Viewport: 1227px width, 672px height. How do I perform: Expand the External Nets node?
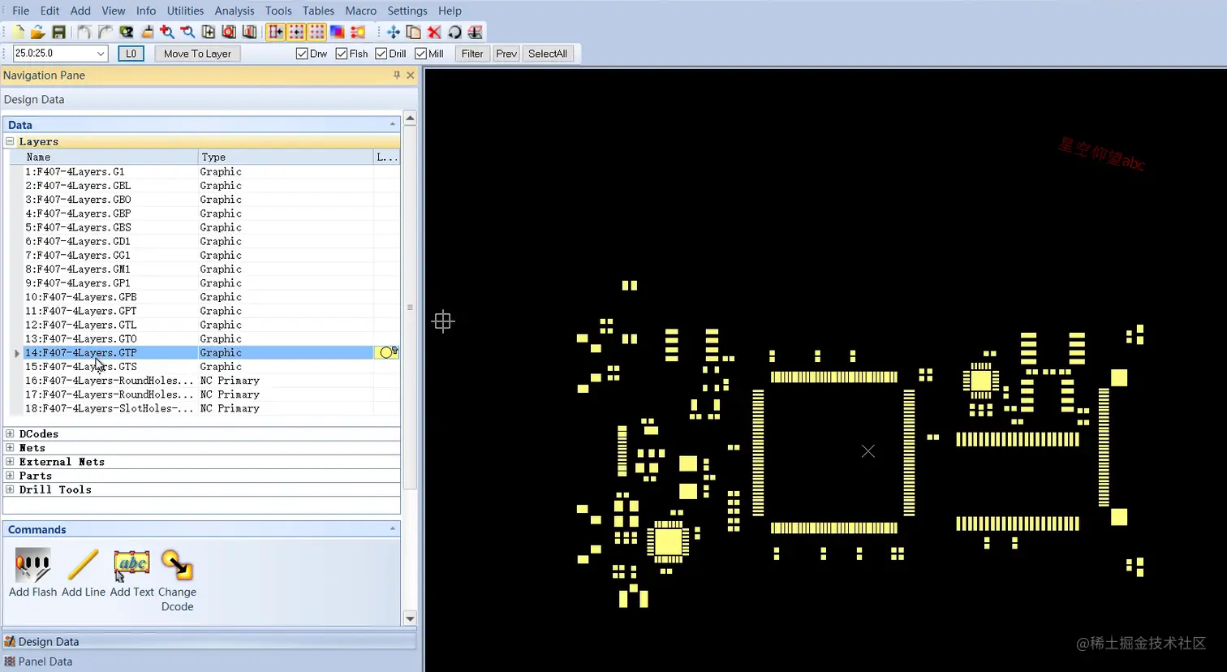tap(10, 461)
